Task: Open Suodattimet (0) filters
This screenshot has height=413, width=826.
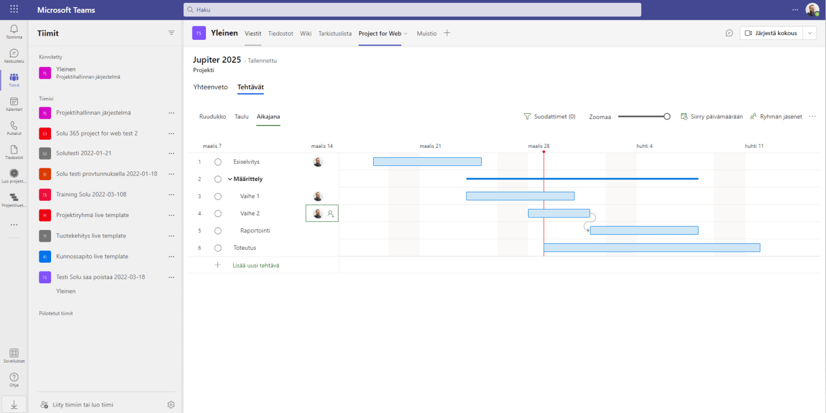Action: pos(550,116)
